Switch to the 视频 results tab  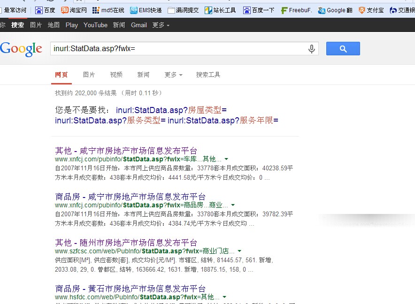click(116, 75)
